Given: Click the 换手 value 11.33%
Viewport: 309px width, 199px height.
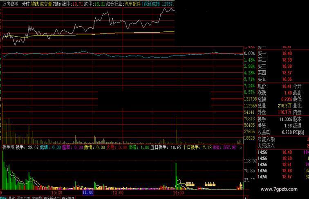Looking at the screenshot, I should (285, 119).
